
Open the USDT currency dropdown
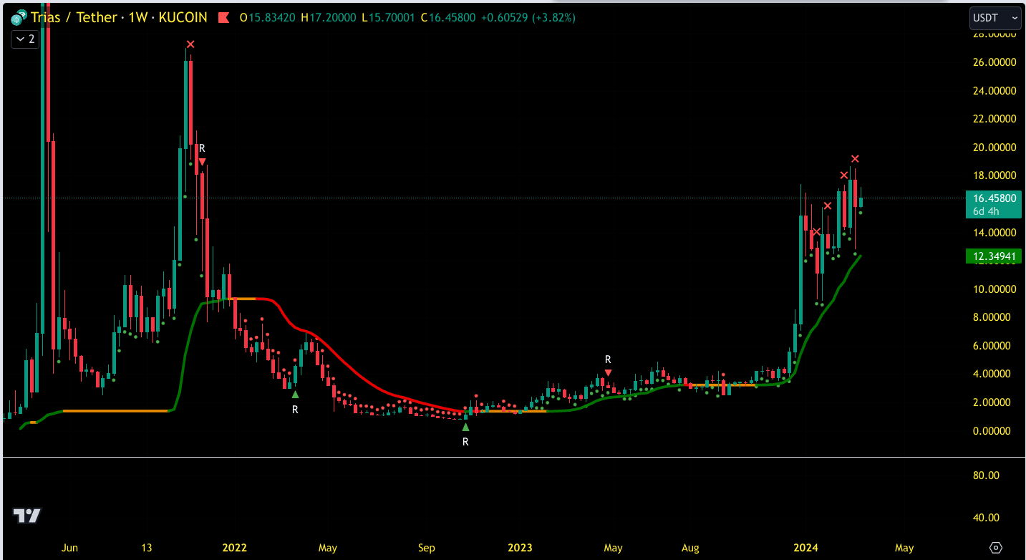click(x=994, y=17)
